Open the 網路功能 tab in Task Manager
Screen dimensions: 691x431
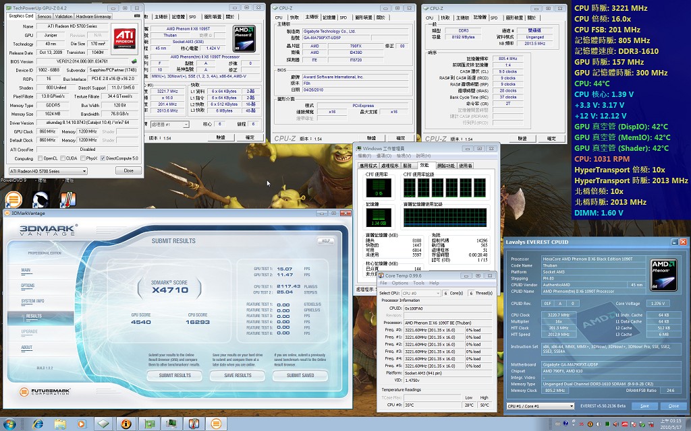pyautogui.click(x=445, y=166)
